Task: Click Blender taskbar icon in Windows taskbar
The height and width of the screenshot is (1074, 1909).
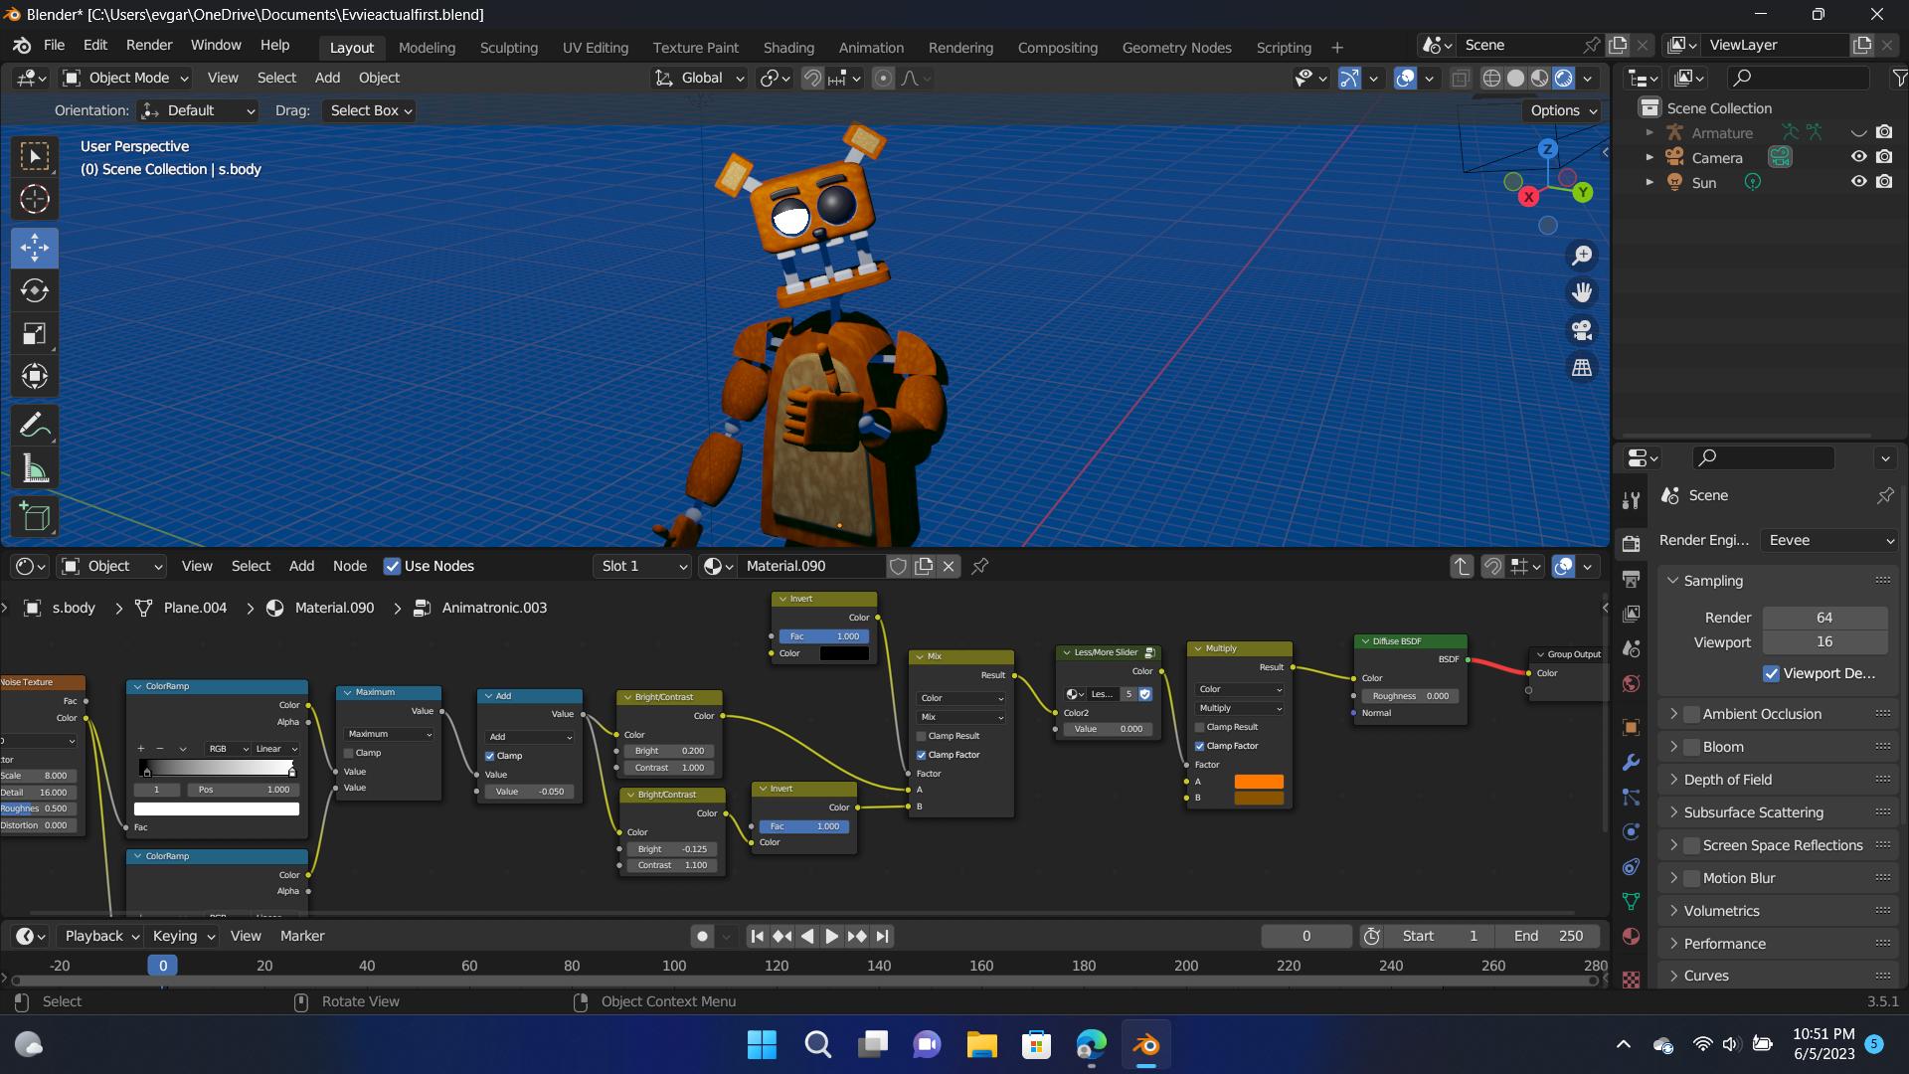Action: pyautogui.click(x=1144, y=1044)
